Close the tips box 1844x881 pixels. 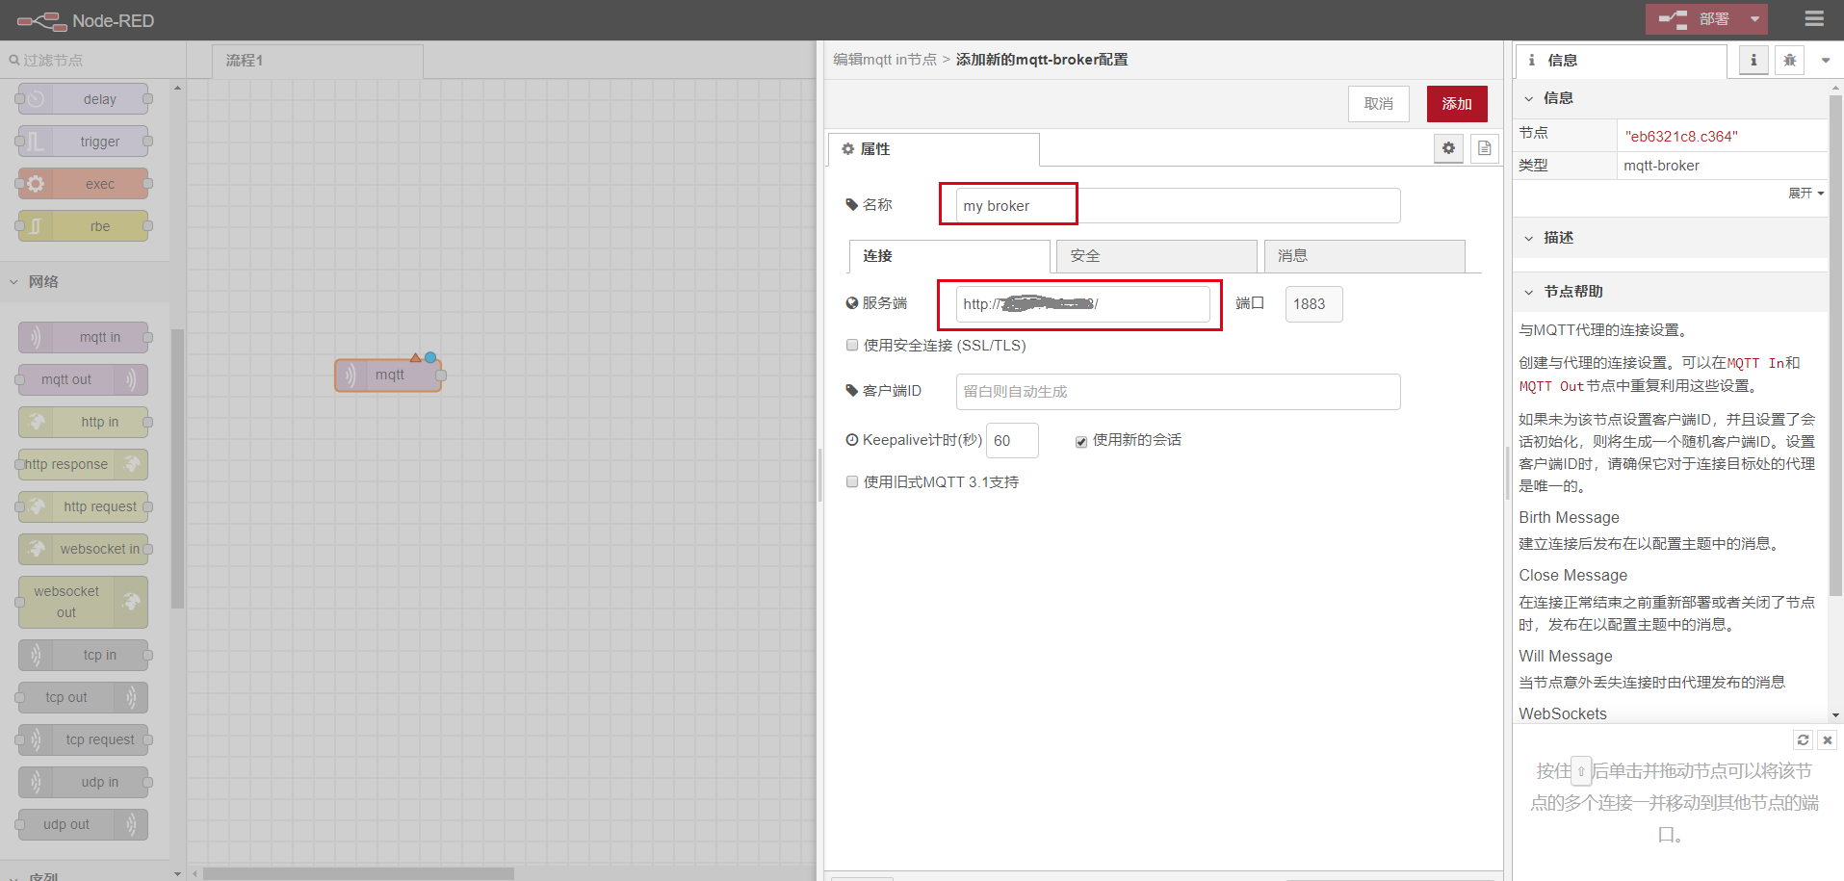pyautogui.click(x=1828, y=739)
